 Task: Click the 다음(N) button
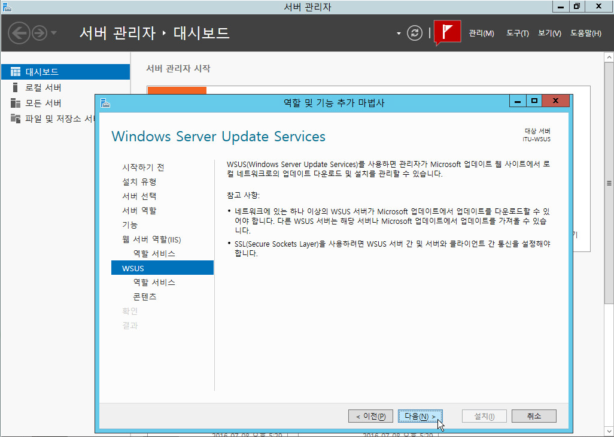click(420, 416)
